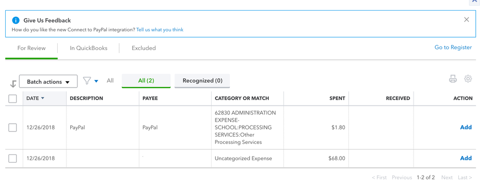
Task: Show the Recognized (0) transactions
Action: (x=202, y=81)
